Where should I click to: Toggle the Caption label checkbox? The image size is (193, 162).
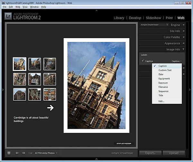[142, 61]
